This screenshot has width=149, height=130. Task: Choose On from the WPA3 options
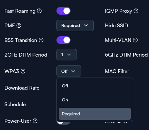[x=95, y=100]
